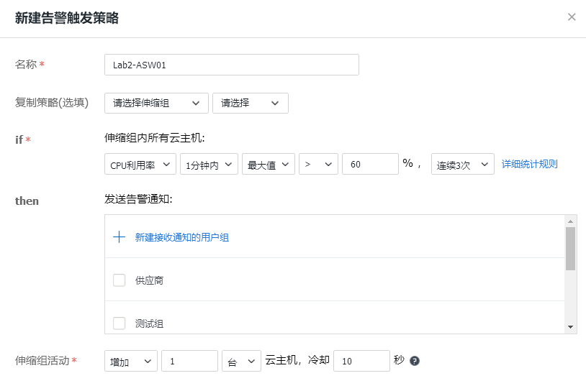Open the 台 unit dropdown
This screenshot has height=386, width=586.
[x=241, y=361]
